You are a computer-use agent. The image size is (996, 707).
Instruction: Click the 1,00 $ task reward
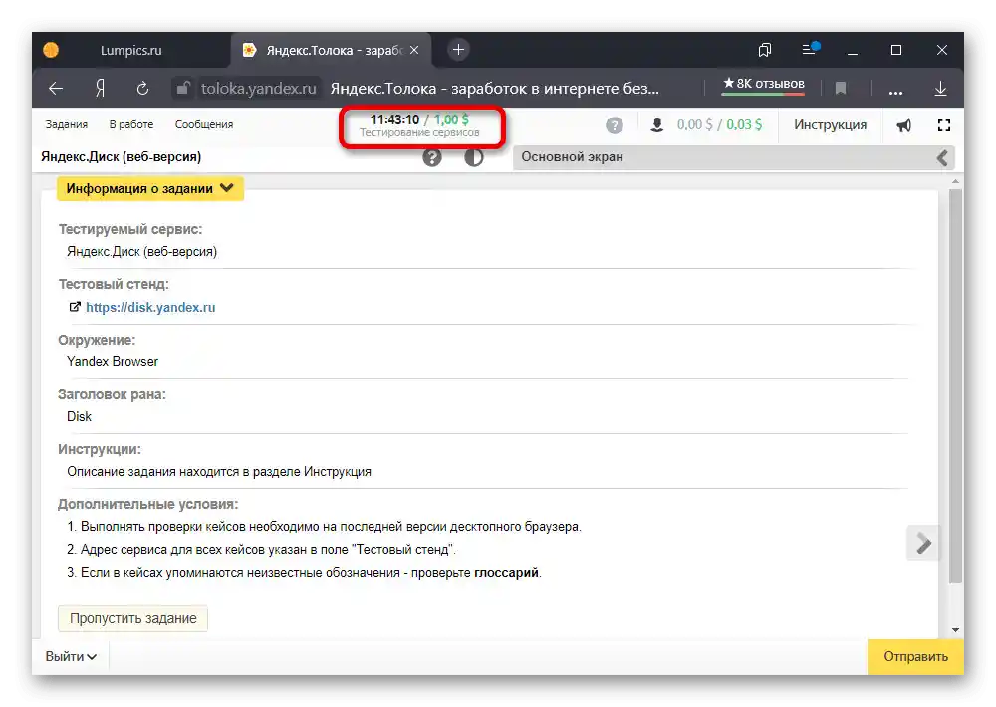click(451, 119)
